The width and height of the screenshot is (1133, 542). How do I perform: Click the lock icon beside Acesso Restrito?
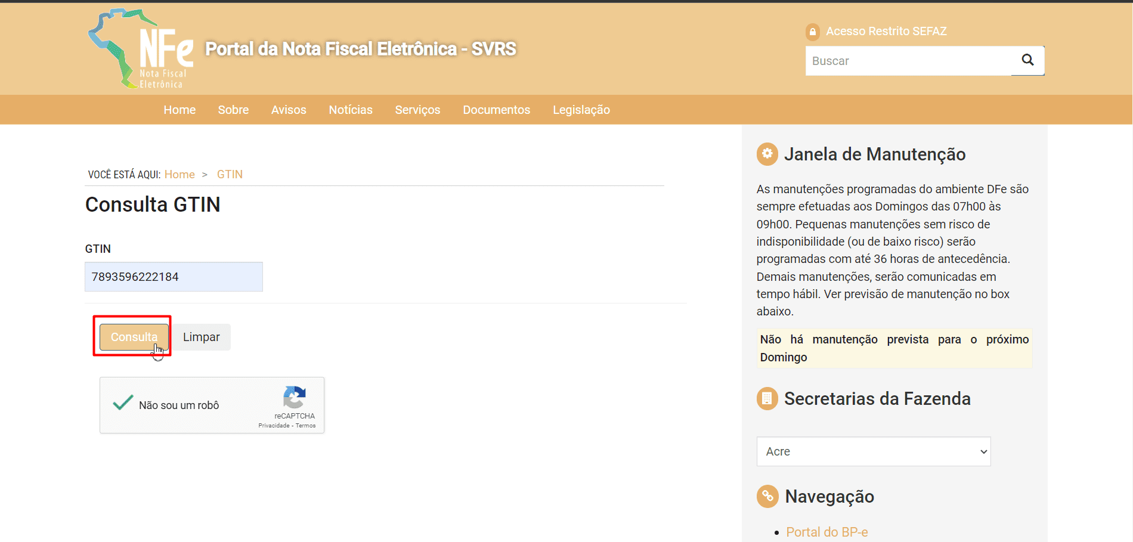tap(812, 32)
